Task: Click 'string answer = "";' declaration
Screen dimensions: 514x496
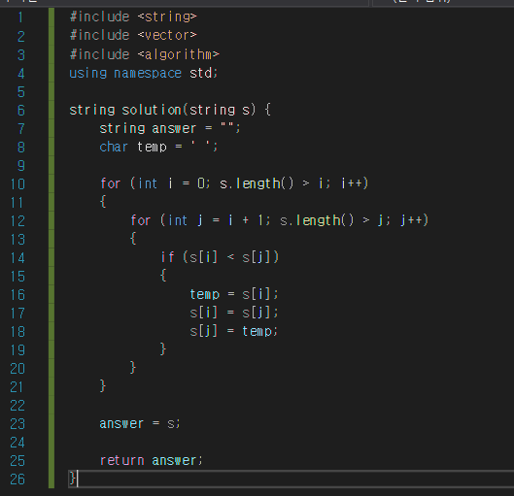Action: (170, 128)
